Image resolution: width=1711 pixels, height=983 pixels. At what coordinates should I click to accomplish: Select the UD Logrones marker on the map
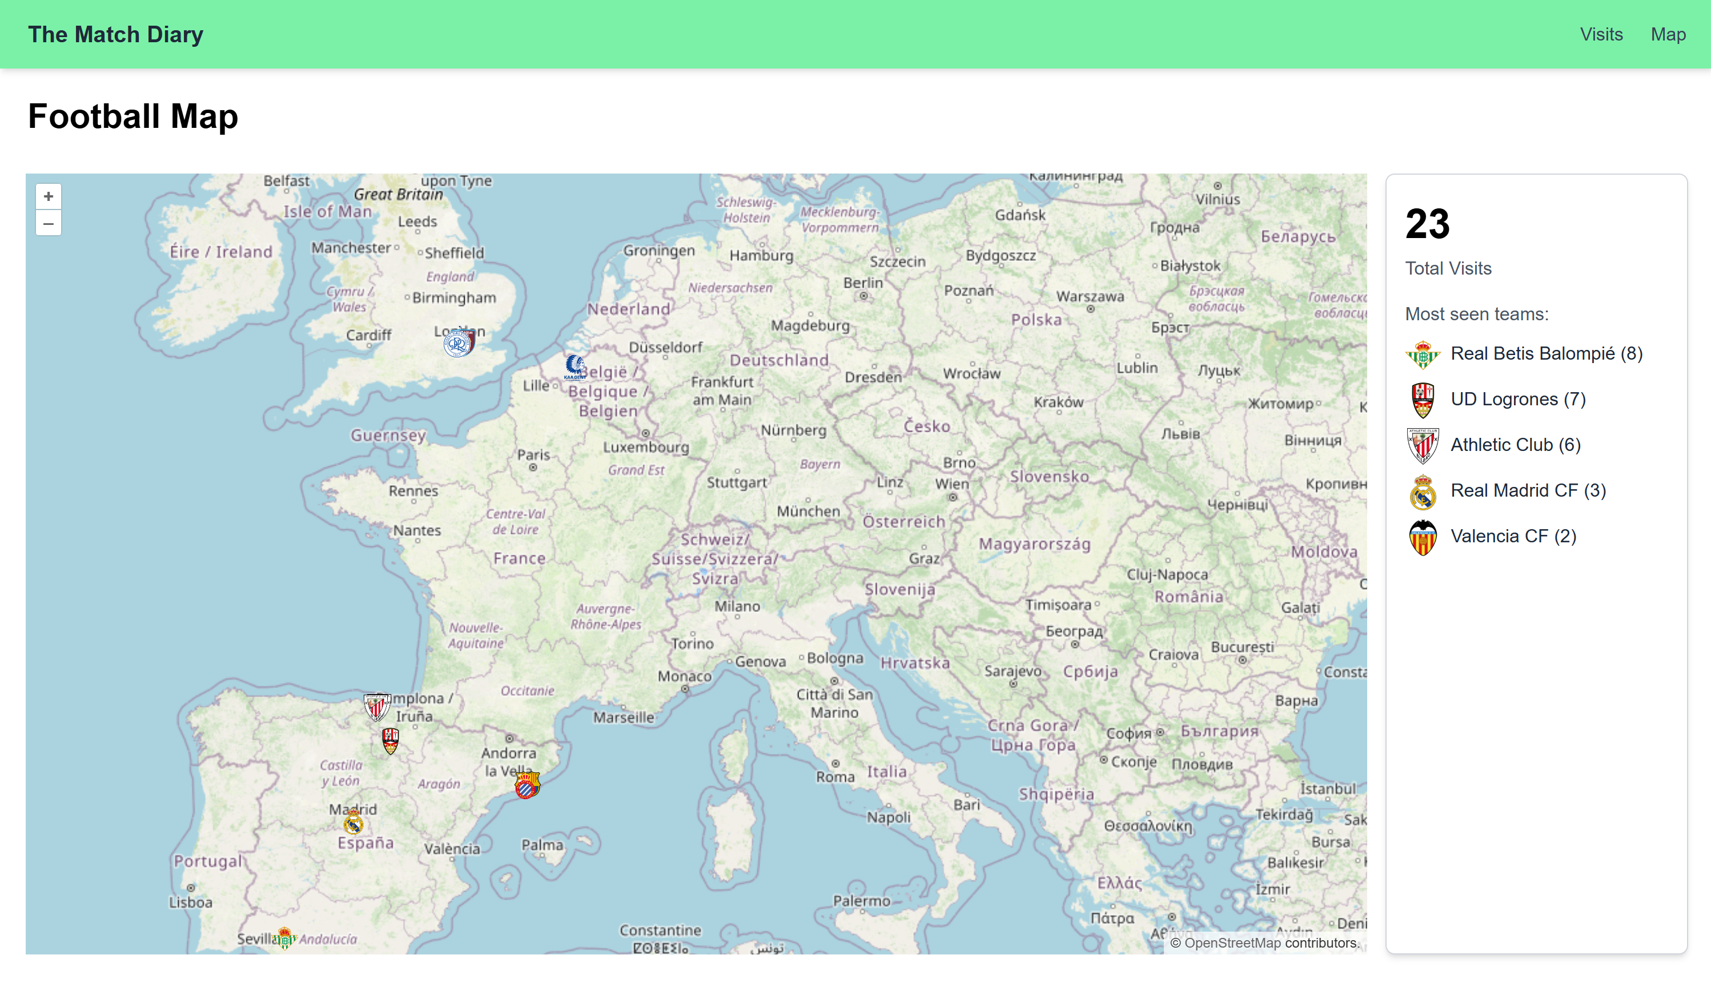pyautogui.click(x=390, y=740)
